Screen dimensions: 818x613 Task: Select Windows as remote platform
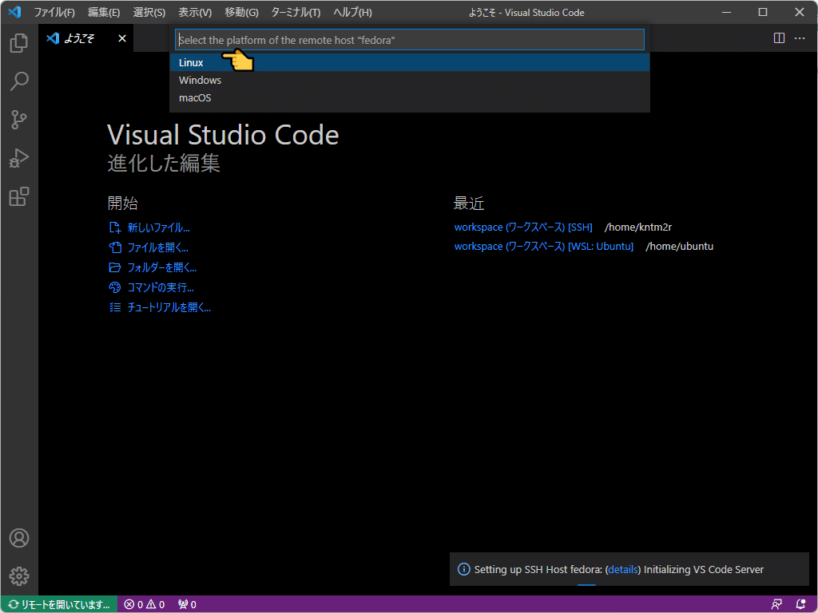pyautogui.click(x=410, y=81)
